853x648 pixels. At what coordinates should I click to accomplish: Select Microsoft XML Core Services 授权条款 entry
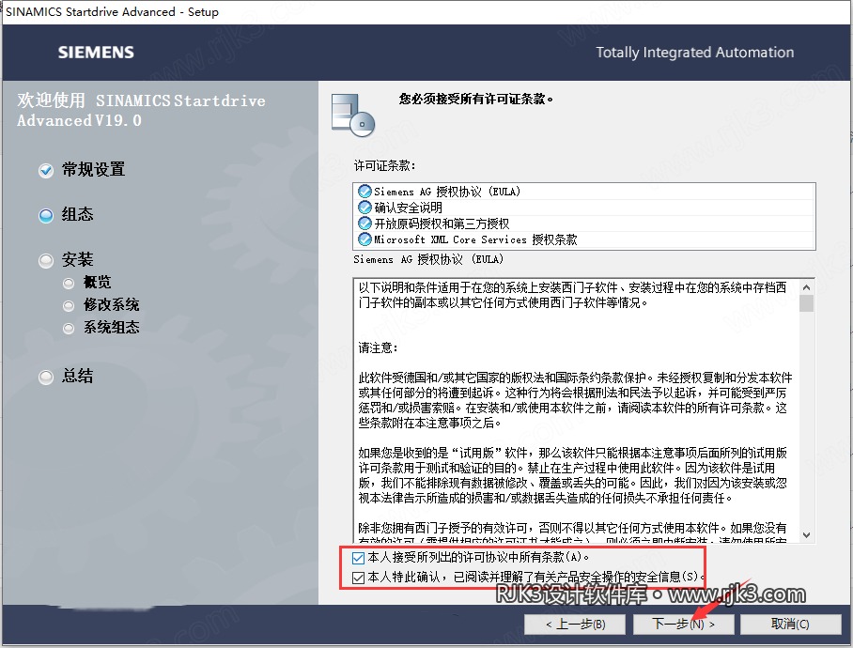coord(583,239)
